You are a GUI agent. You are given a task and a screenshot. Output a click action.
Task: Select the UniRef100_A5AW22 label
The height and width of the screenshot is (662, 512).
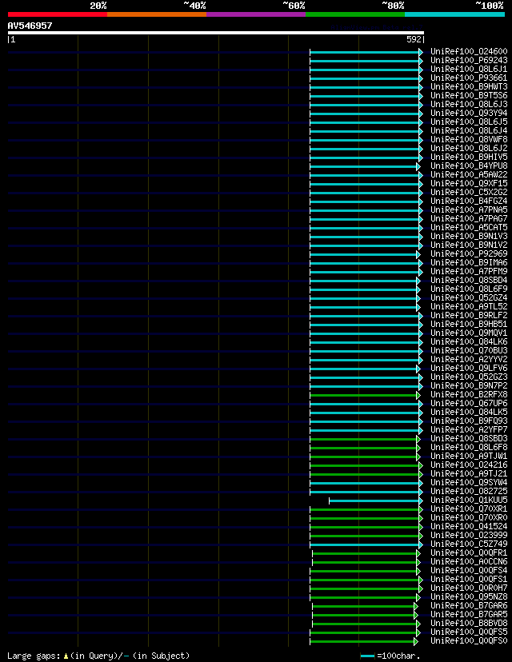469,175
